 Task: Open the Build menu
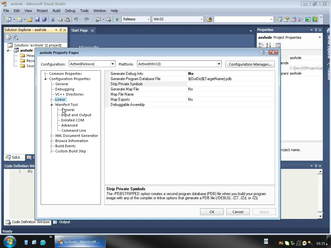coord(56,11)
